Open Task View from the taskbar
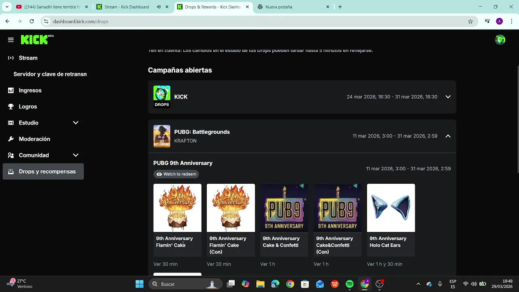 click(231, 284)
